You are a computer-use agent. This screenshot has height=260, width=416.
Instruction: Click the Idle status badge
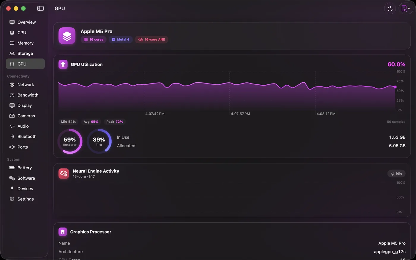tap(396, 174)
